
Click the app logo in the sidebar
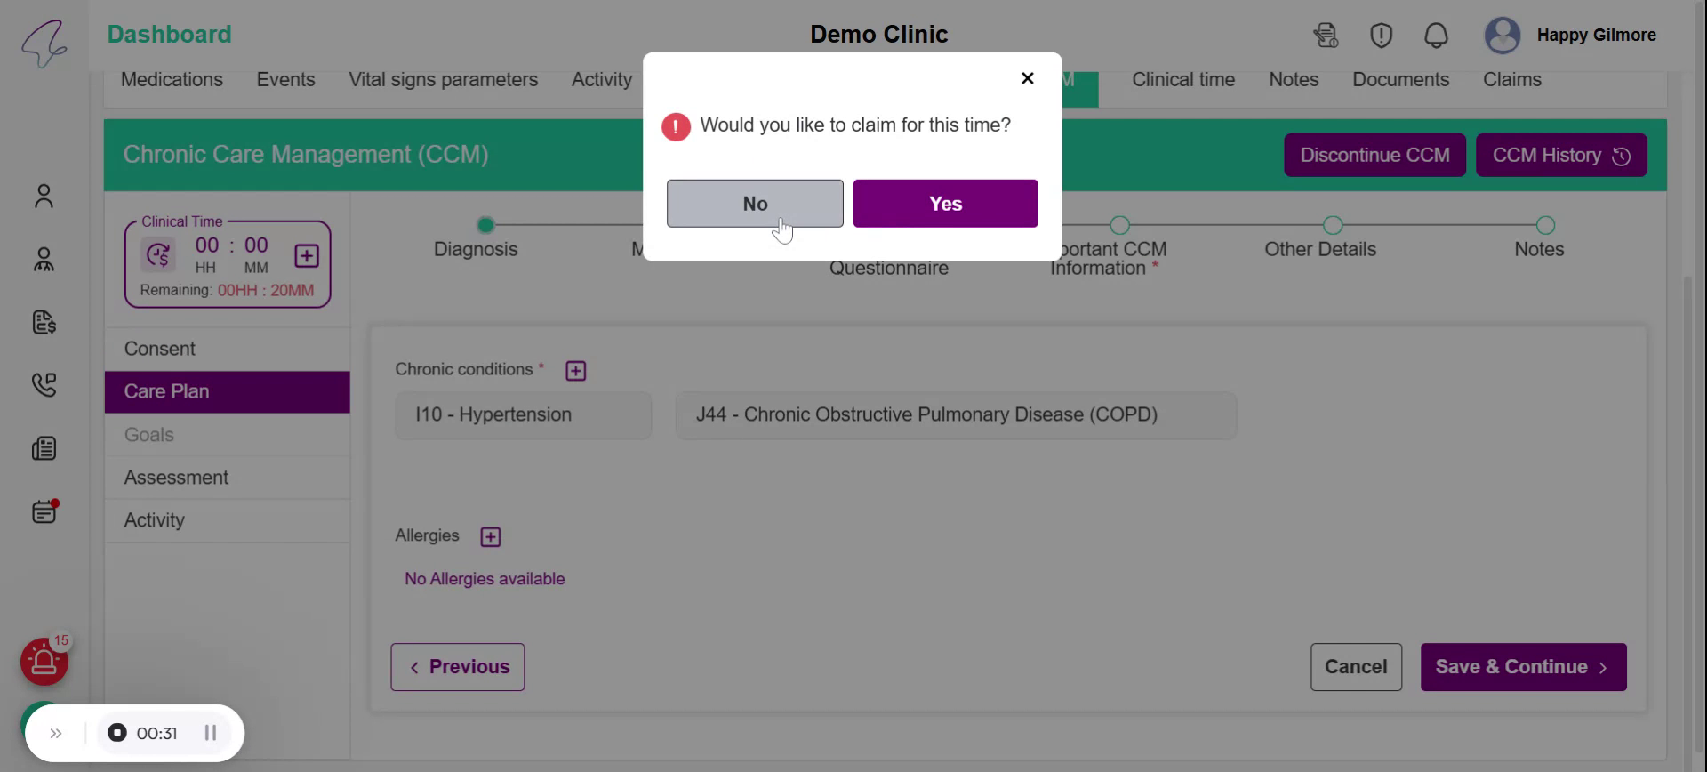[44, 43]
